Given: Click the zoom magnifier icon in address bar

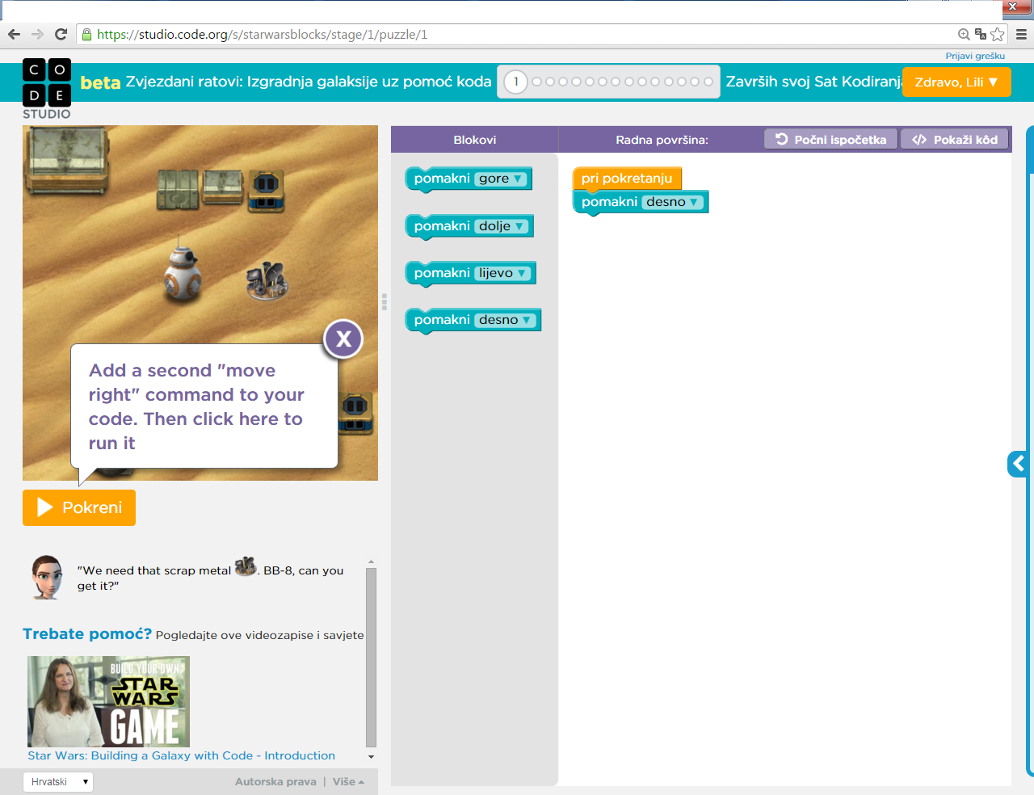Looking at the screenshot, I should pos(964,34).
